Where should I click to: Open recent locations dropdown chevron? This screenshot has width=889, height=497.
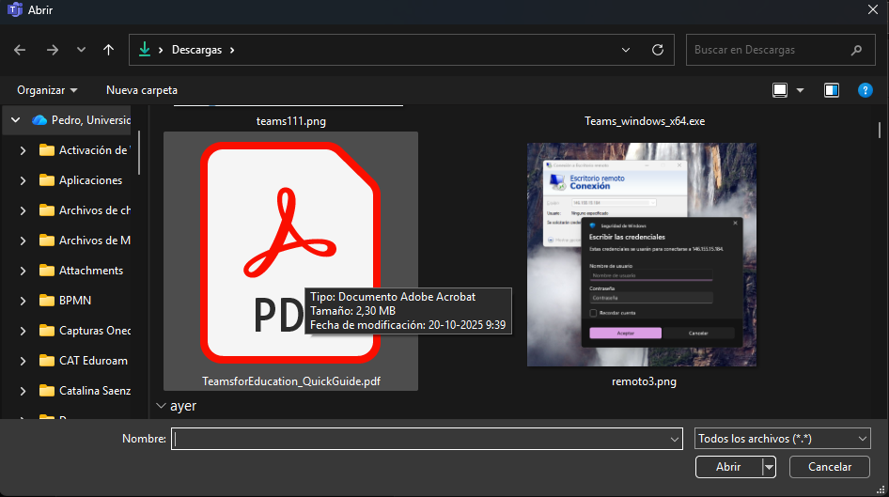(81, 50)
